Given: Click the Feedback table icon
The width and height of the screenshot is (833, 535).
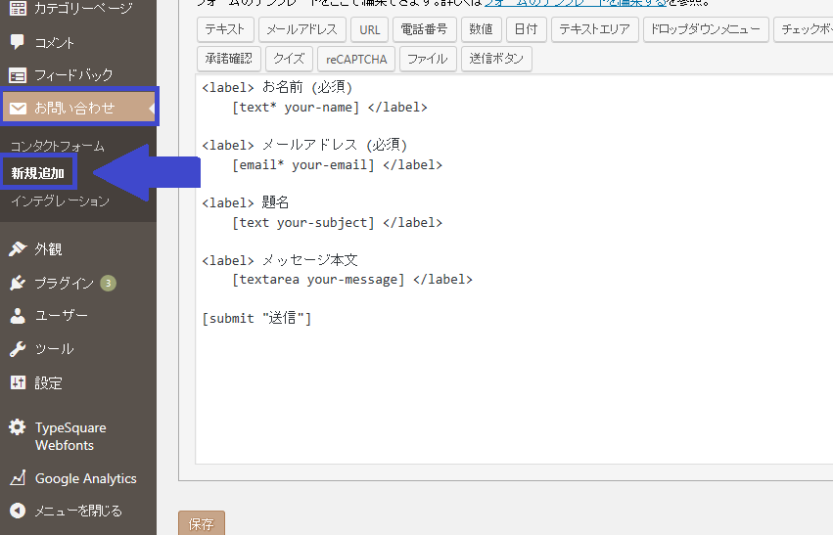Looking at the screenshot, I should pos(18,74).
